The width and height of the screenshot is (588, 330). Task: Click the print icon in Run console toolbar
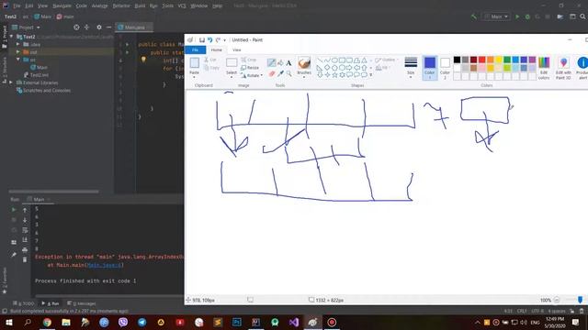coord(25,249)
